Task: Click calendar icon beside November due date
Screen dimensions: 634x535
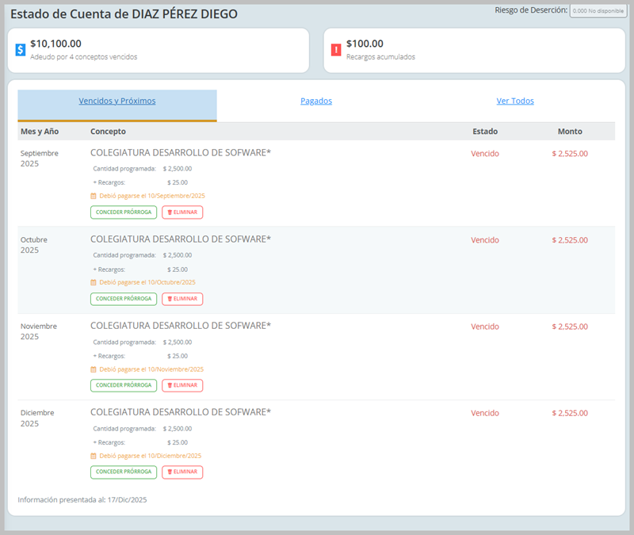Action: 94,369
